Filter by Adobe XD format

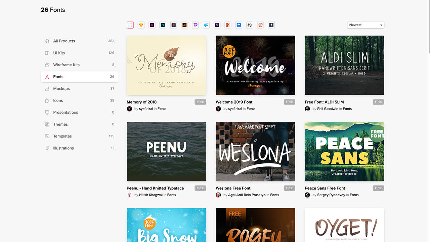pyautogui.click(x=152, y=25)
